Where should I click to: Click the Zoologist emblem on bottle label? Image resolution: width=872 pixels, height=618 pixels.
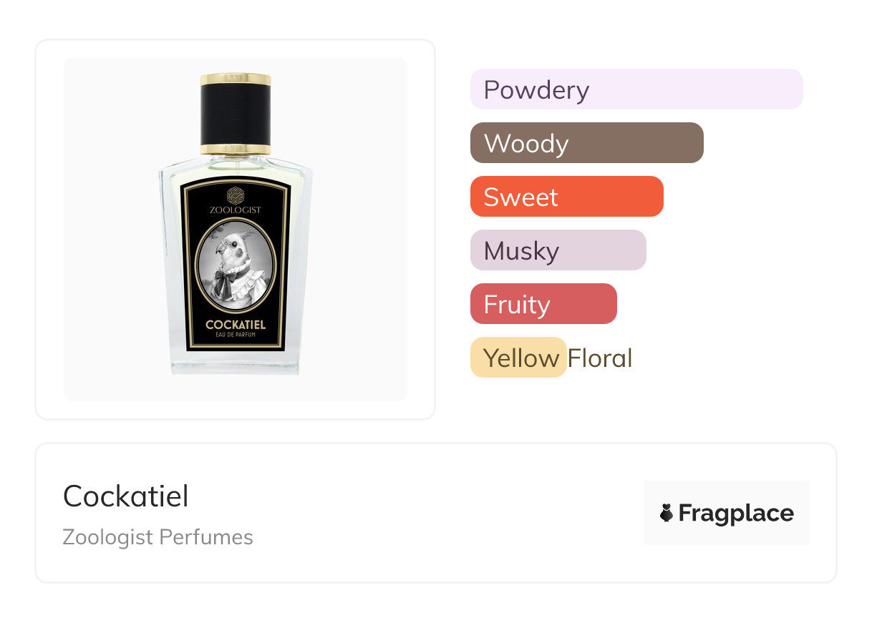[x=236, y=194]
